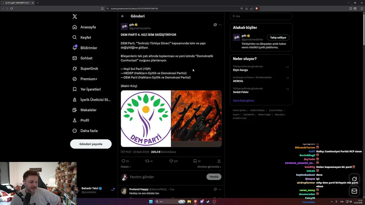Viewport: 365px width, 205px height.
Task: Open more options on Pretend Happy reply
Action: (x=220, y=189)
